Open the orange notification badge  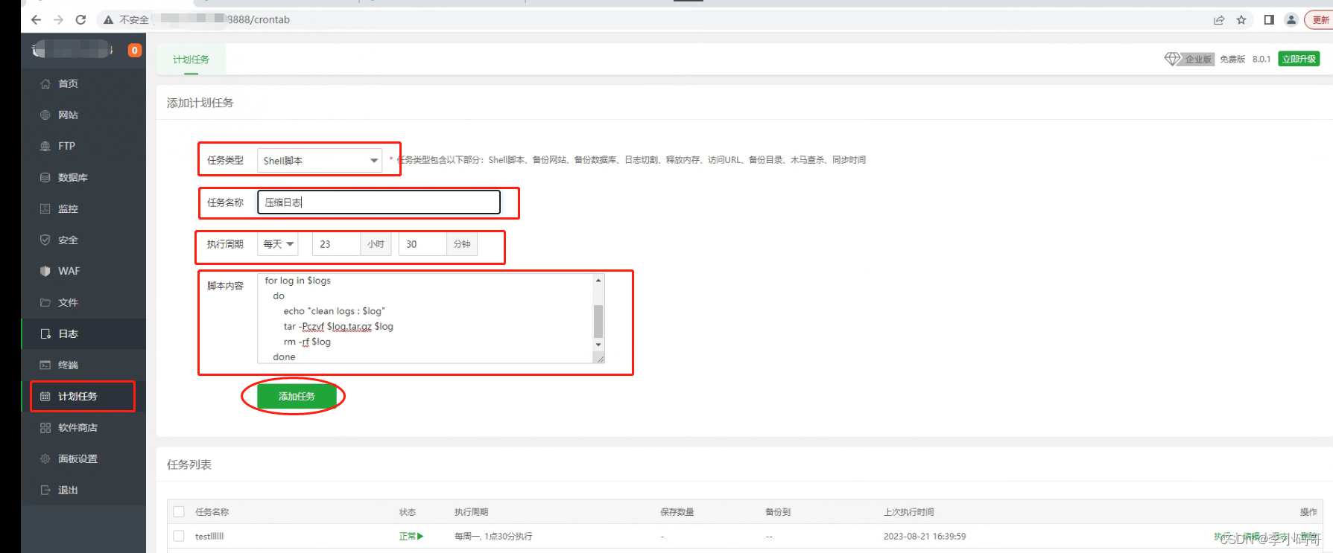[135, 50]
